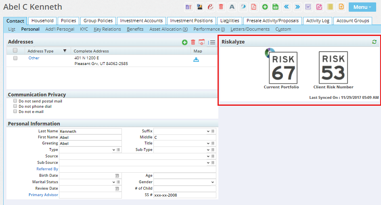Click into the Last Name field
Viewport: 381px width, 205px height.
click(x=90, y=131)
